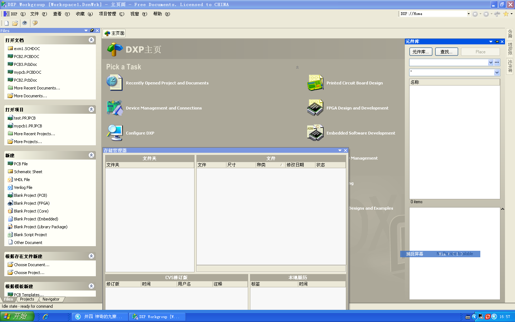Screen dimensions: 515x322
Task: Click the open document folder toolbar icon
Action: click(x=15, y=23)
